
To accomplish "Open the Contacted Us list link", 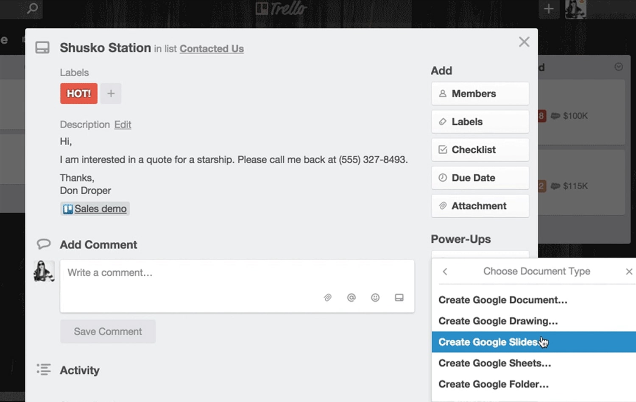I will pyautogui.click(x=212, y=49).
